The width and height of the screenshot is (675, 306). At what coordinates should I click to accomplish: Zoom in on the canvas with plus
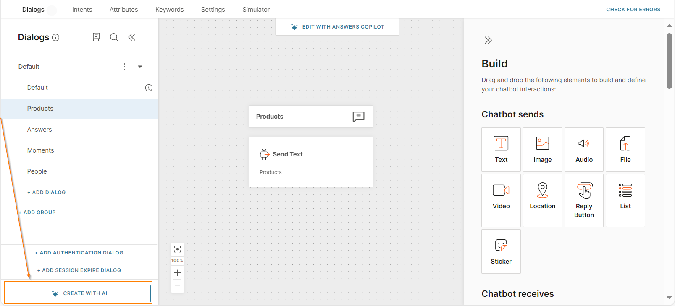(x=178, y=272)
